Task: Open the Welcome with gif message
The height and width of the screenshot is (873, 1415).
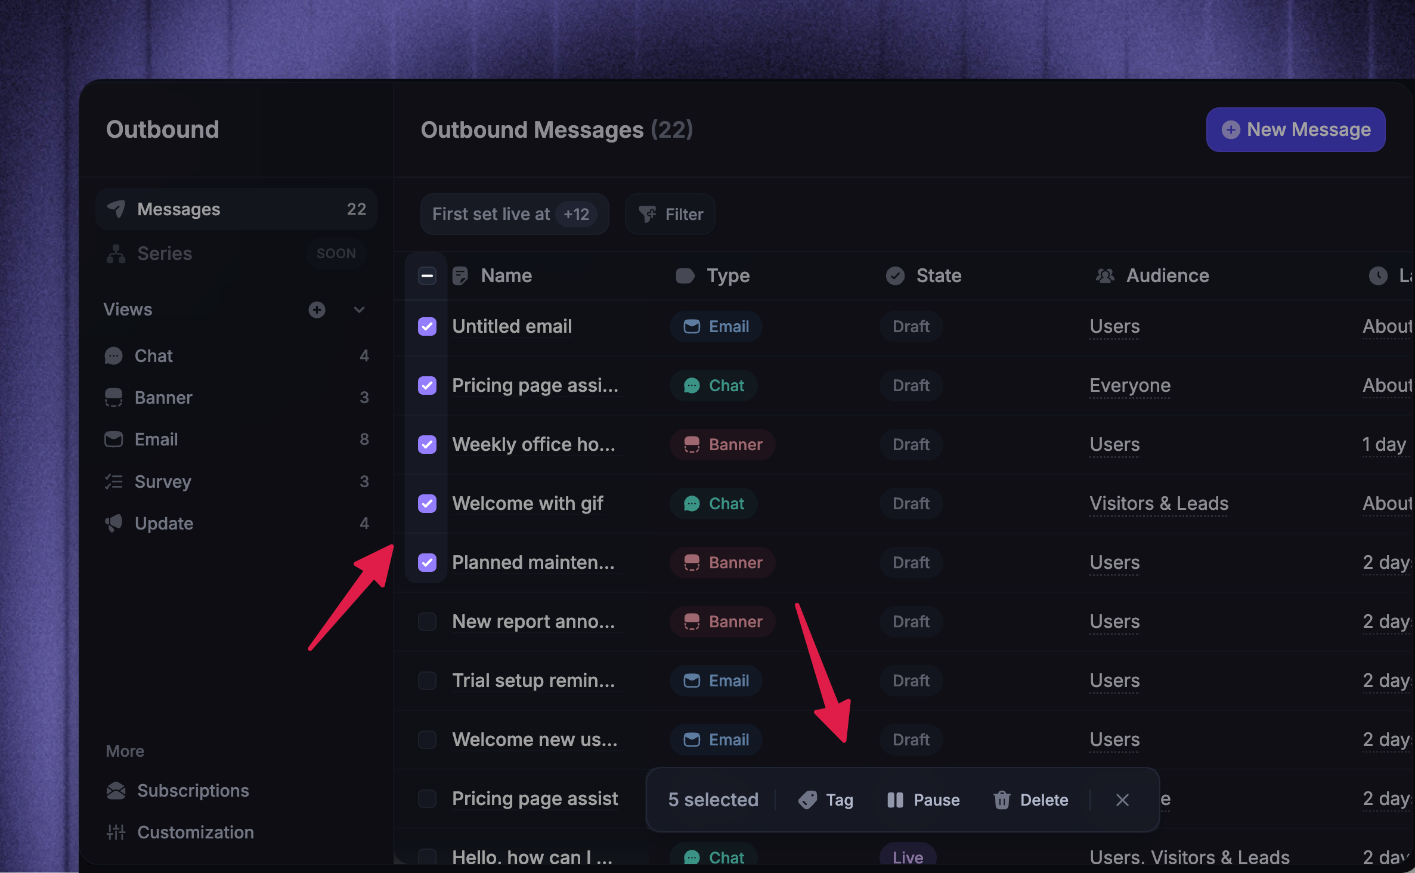Action: coord(528,503)
